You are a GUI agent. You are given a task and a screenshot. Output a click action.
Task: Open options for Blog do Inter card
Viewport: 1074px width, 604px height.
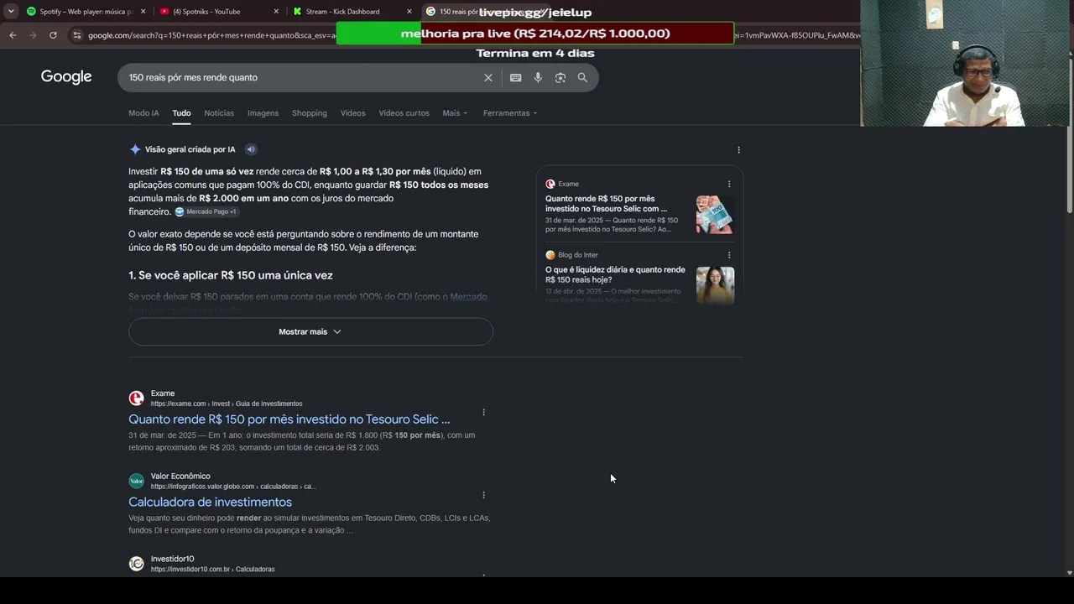point(729,255)
